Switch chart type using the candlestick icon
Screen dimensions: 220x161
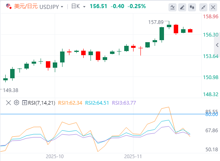pos(192,7)
